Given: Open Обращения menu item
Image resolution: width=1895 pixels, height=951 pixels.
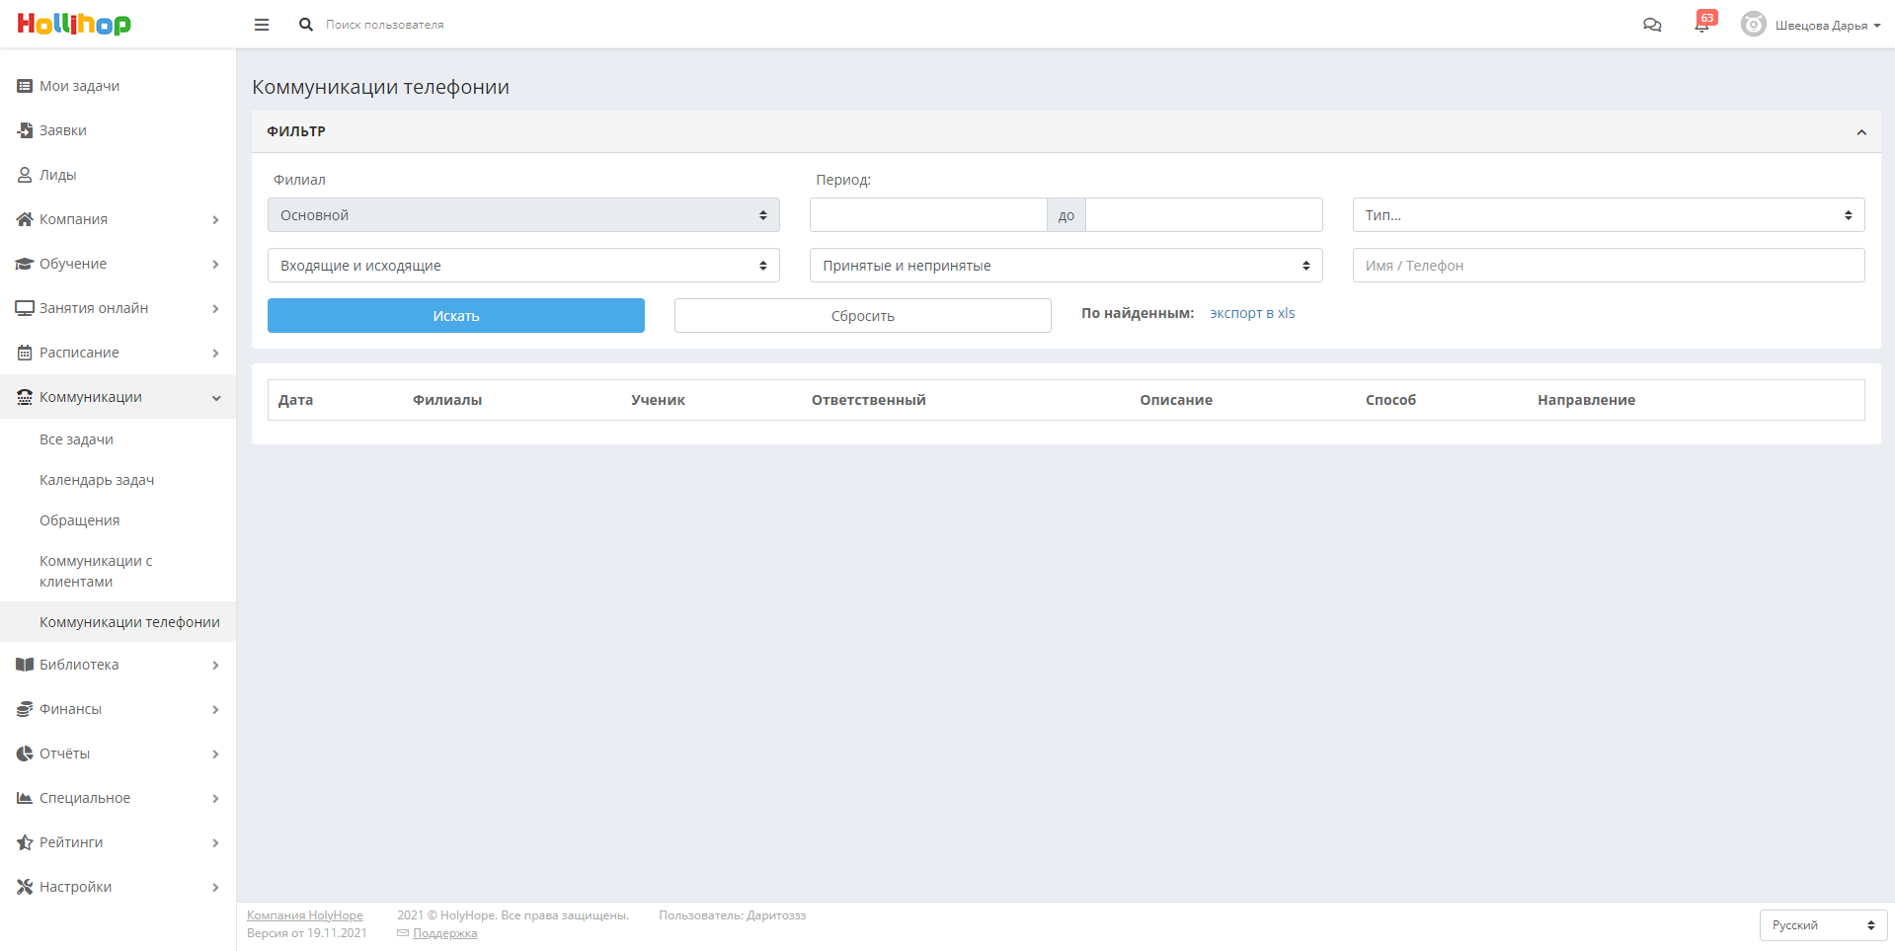Looking at the screenshot, I should click(x=118, y=520).
